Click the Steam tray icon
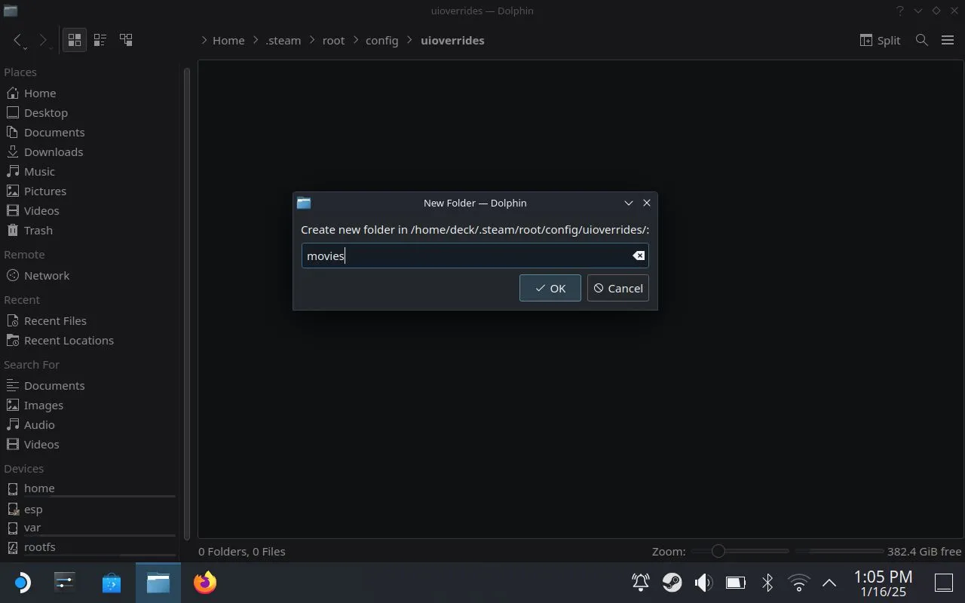The height and width of the screenshot is (603, 965). 672,583
